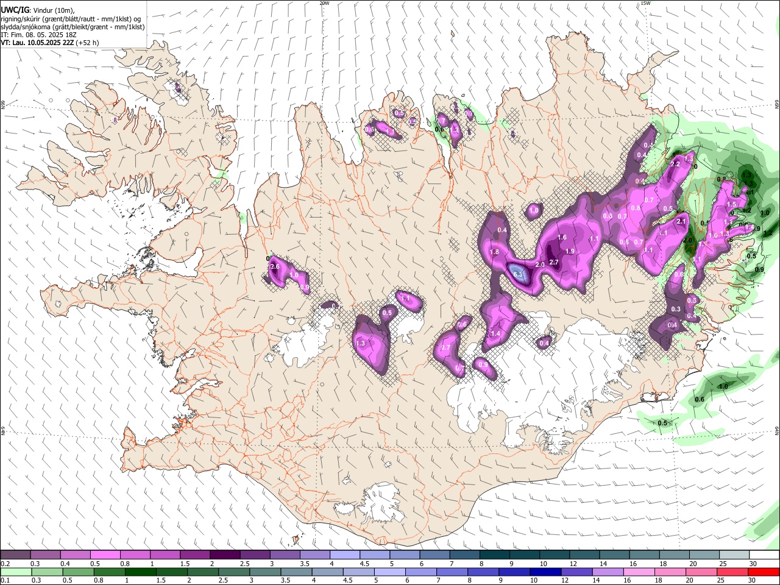This screenshot has width=780, height=585.
Task: Click the darkest green swatch above lower label 1
Action: [140, 572]
